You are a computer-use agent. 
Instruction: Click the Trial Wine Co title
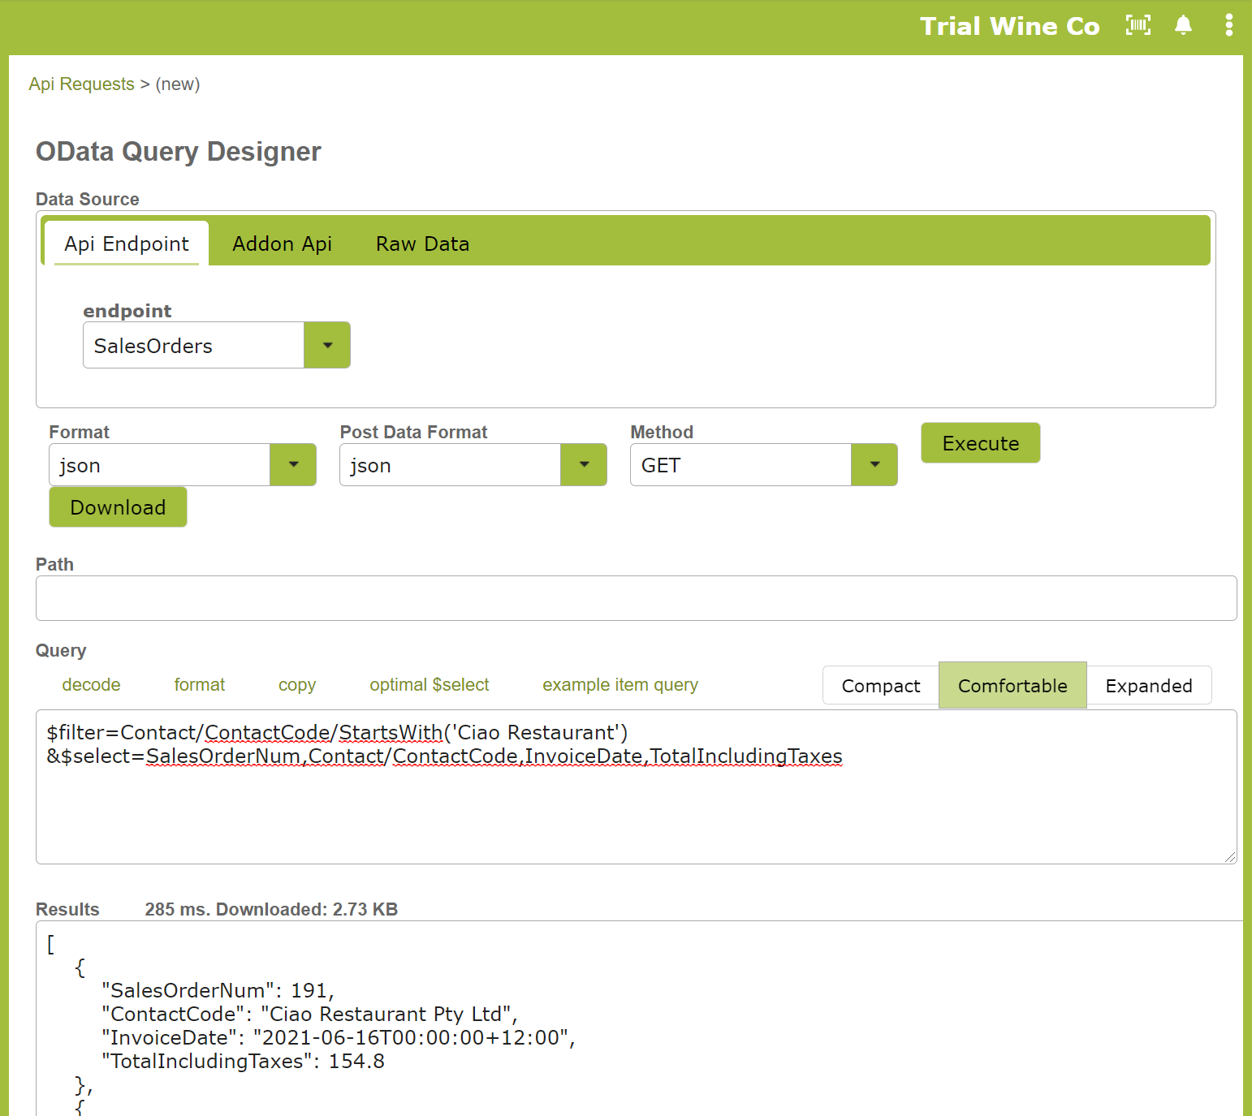pyautogui.click(x=1010, y=26)
